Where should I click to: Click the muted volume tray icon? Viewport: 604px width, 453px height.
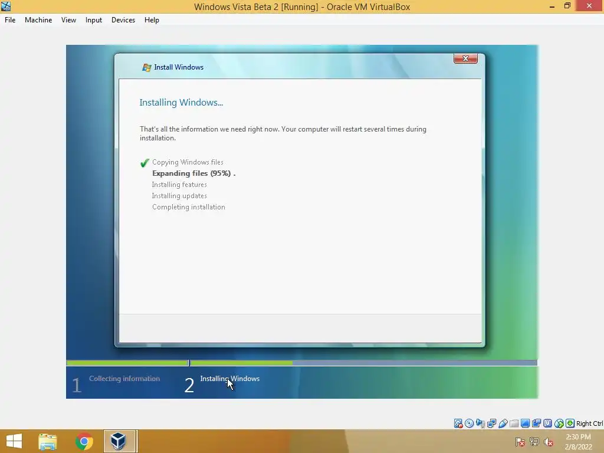click(x=548, y=441)
